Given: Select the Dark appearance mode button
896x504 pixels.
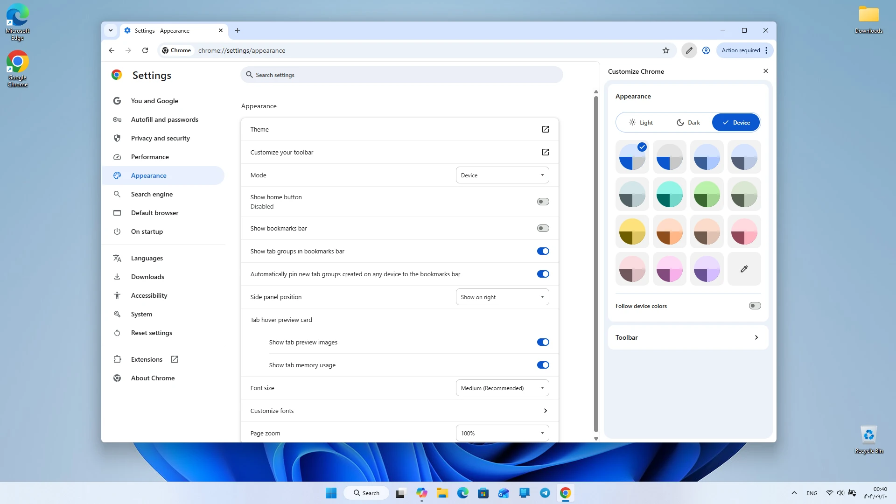Looking at the screenshot, I should click(688, 122).
